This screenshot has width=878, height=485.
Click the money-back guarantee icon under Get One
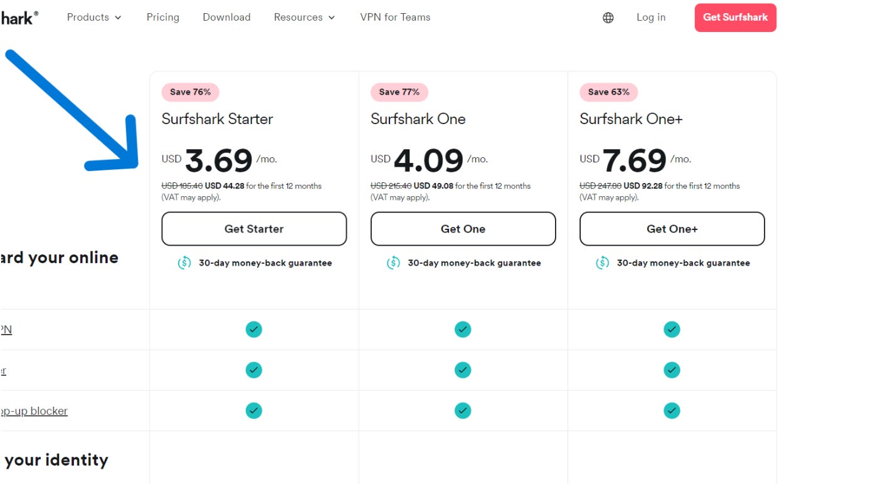[x=393, y=263]
